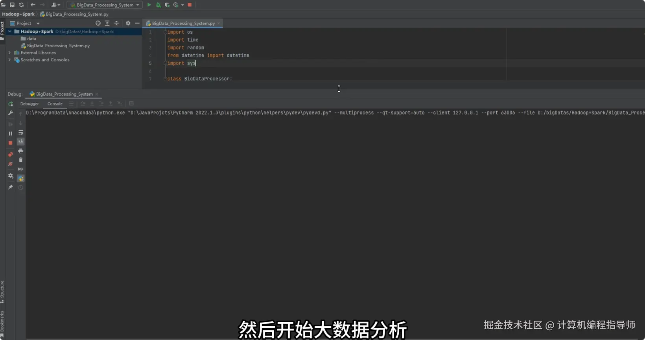Navigate back with the left arrow icon
645x340 pixels.
tap(33, 5)
